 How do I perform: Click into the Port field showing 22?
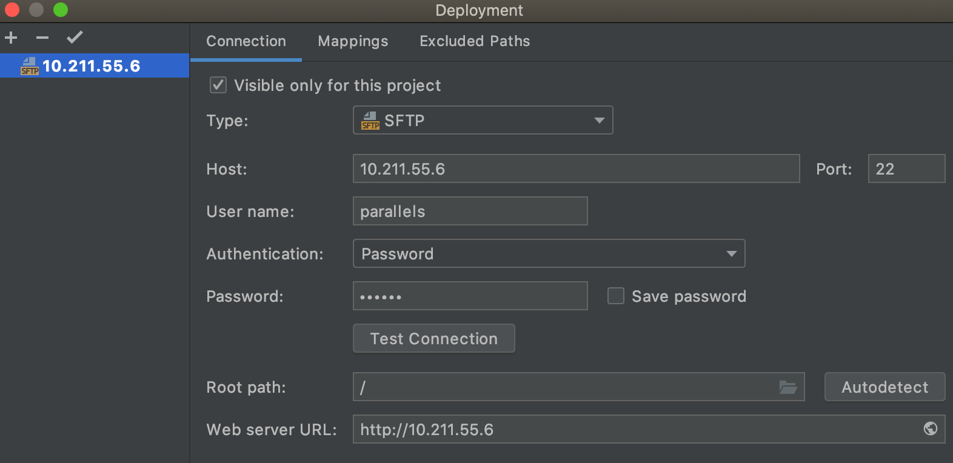point(906,168)
